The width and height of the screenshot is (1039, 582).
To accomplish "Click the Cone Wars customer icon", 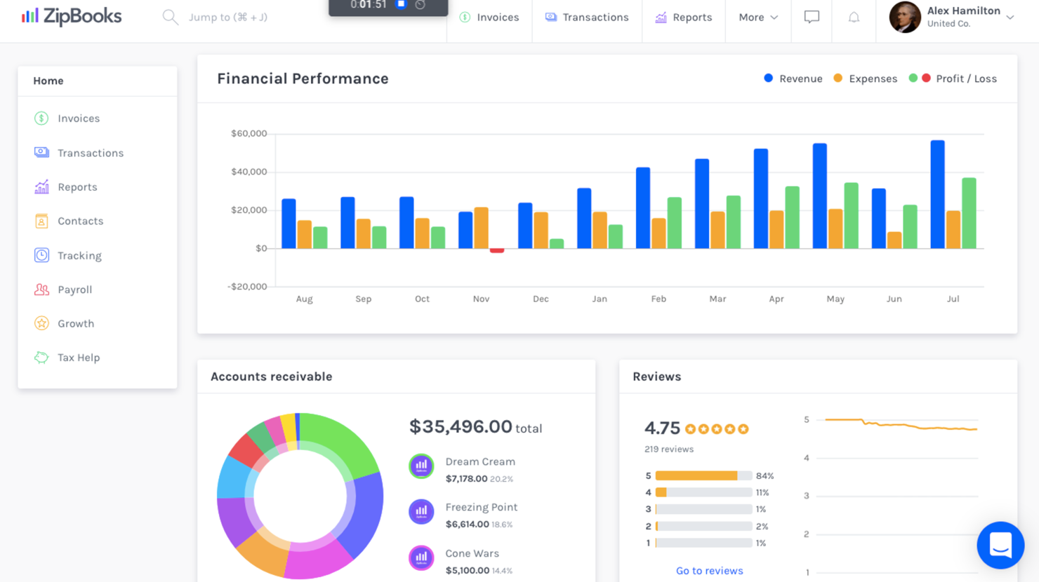I will pyautogui.click(x=421, y=557).
